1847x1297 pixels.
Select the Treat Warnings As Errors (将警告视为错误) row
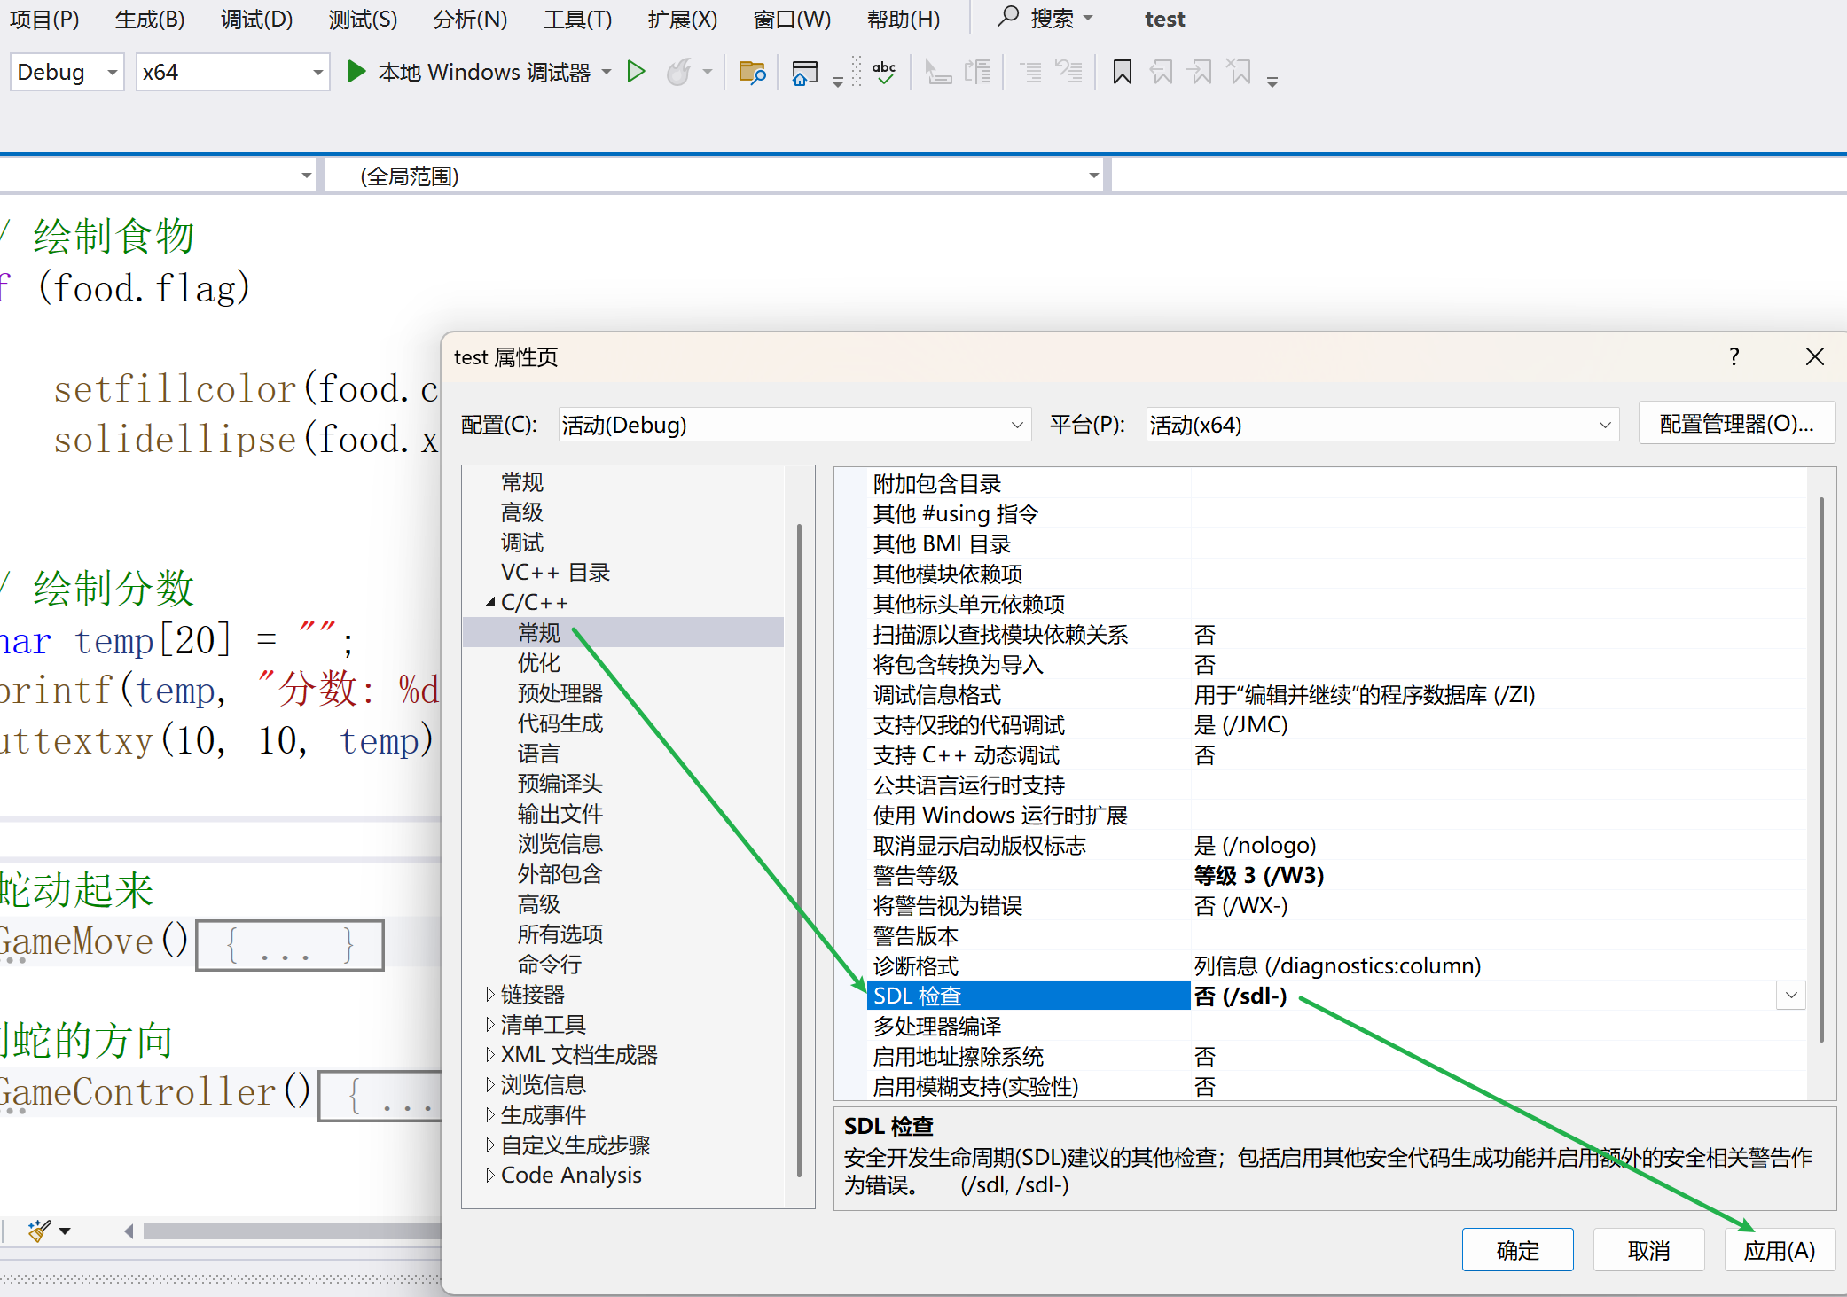point(1337,906)
